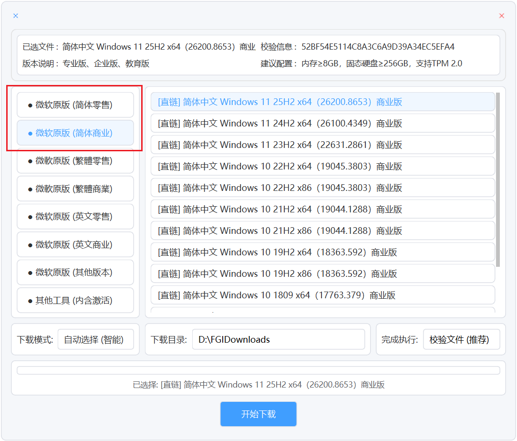Click the download progress bar

(258, 370)
